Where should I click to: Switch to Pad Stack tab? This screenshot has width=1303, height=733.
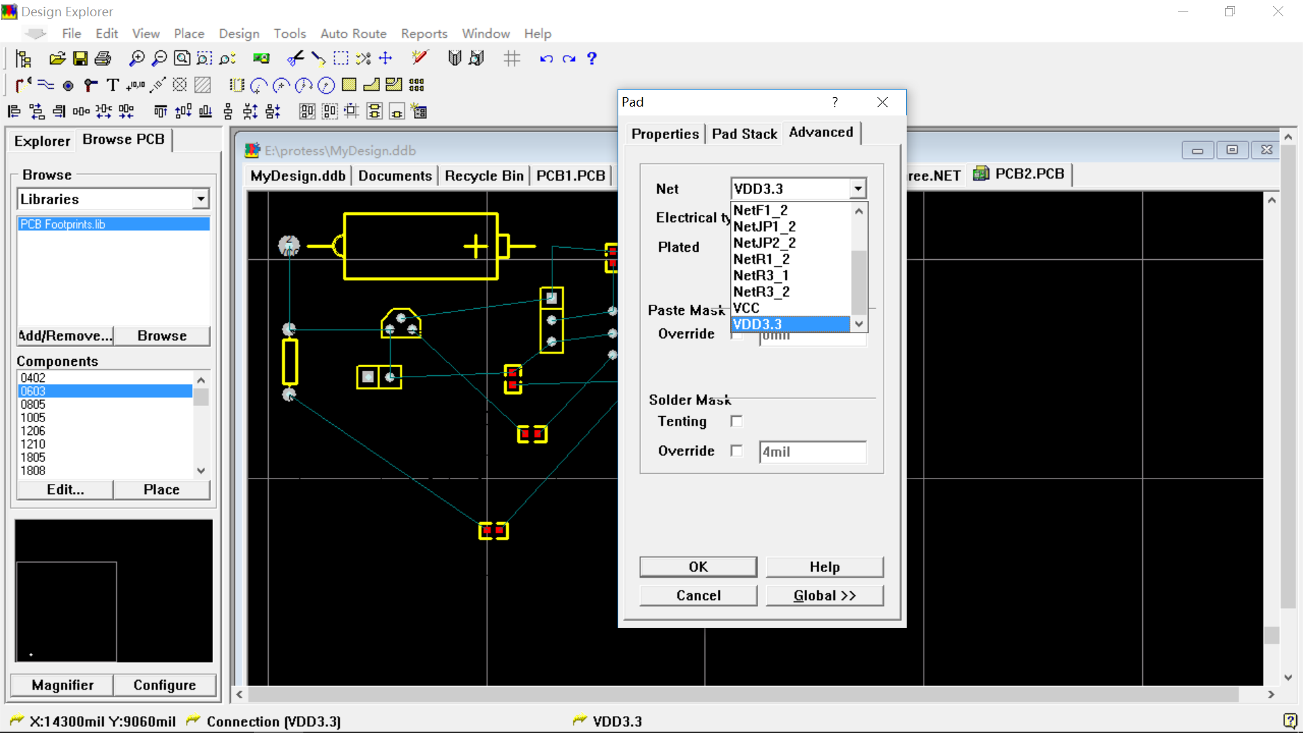(744, 133)
